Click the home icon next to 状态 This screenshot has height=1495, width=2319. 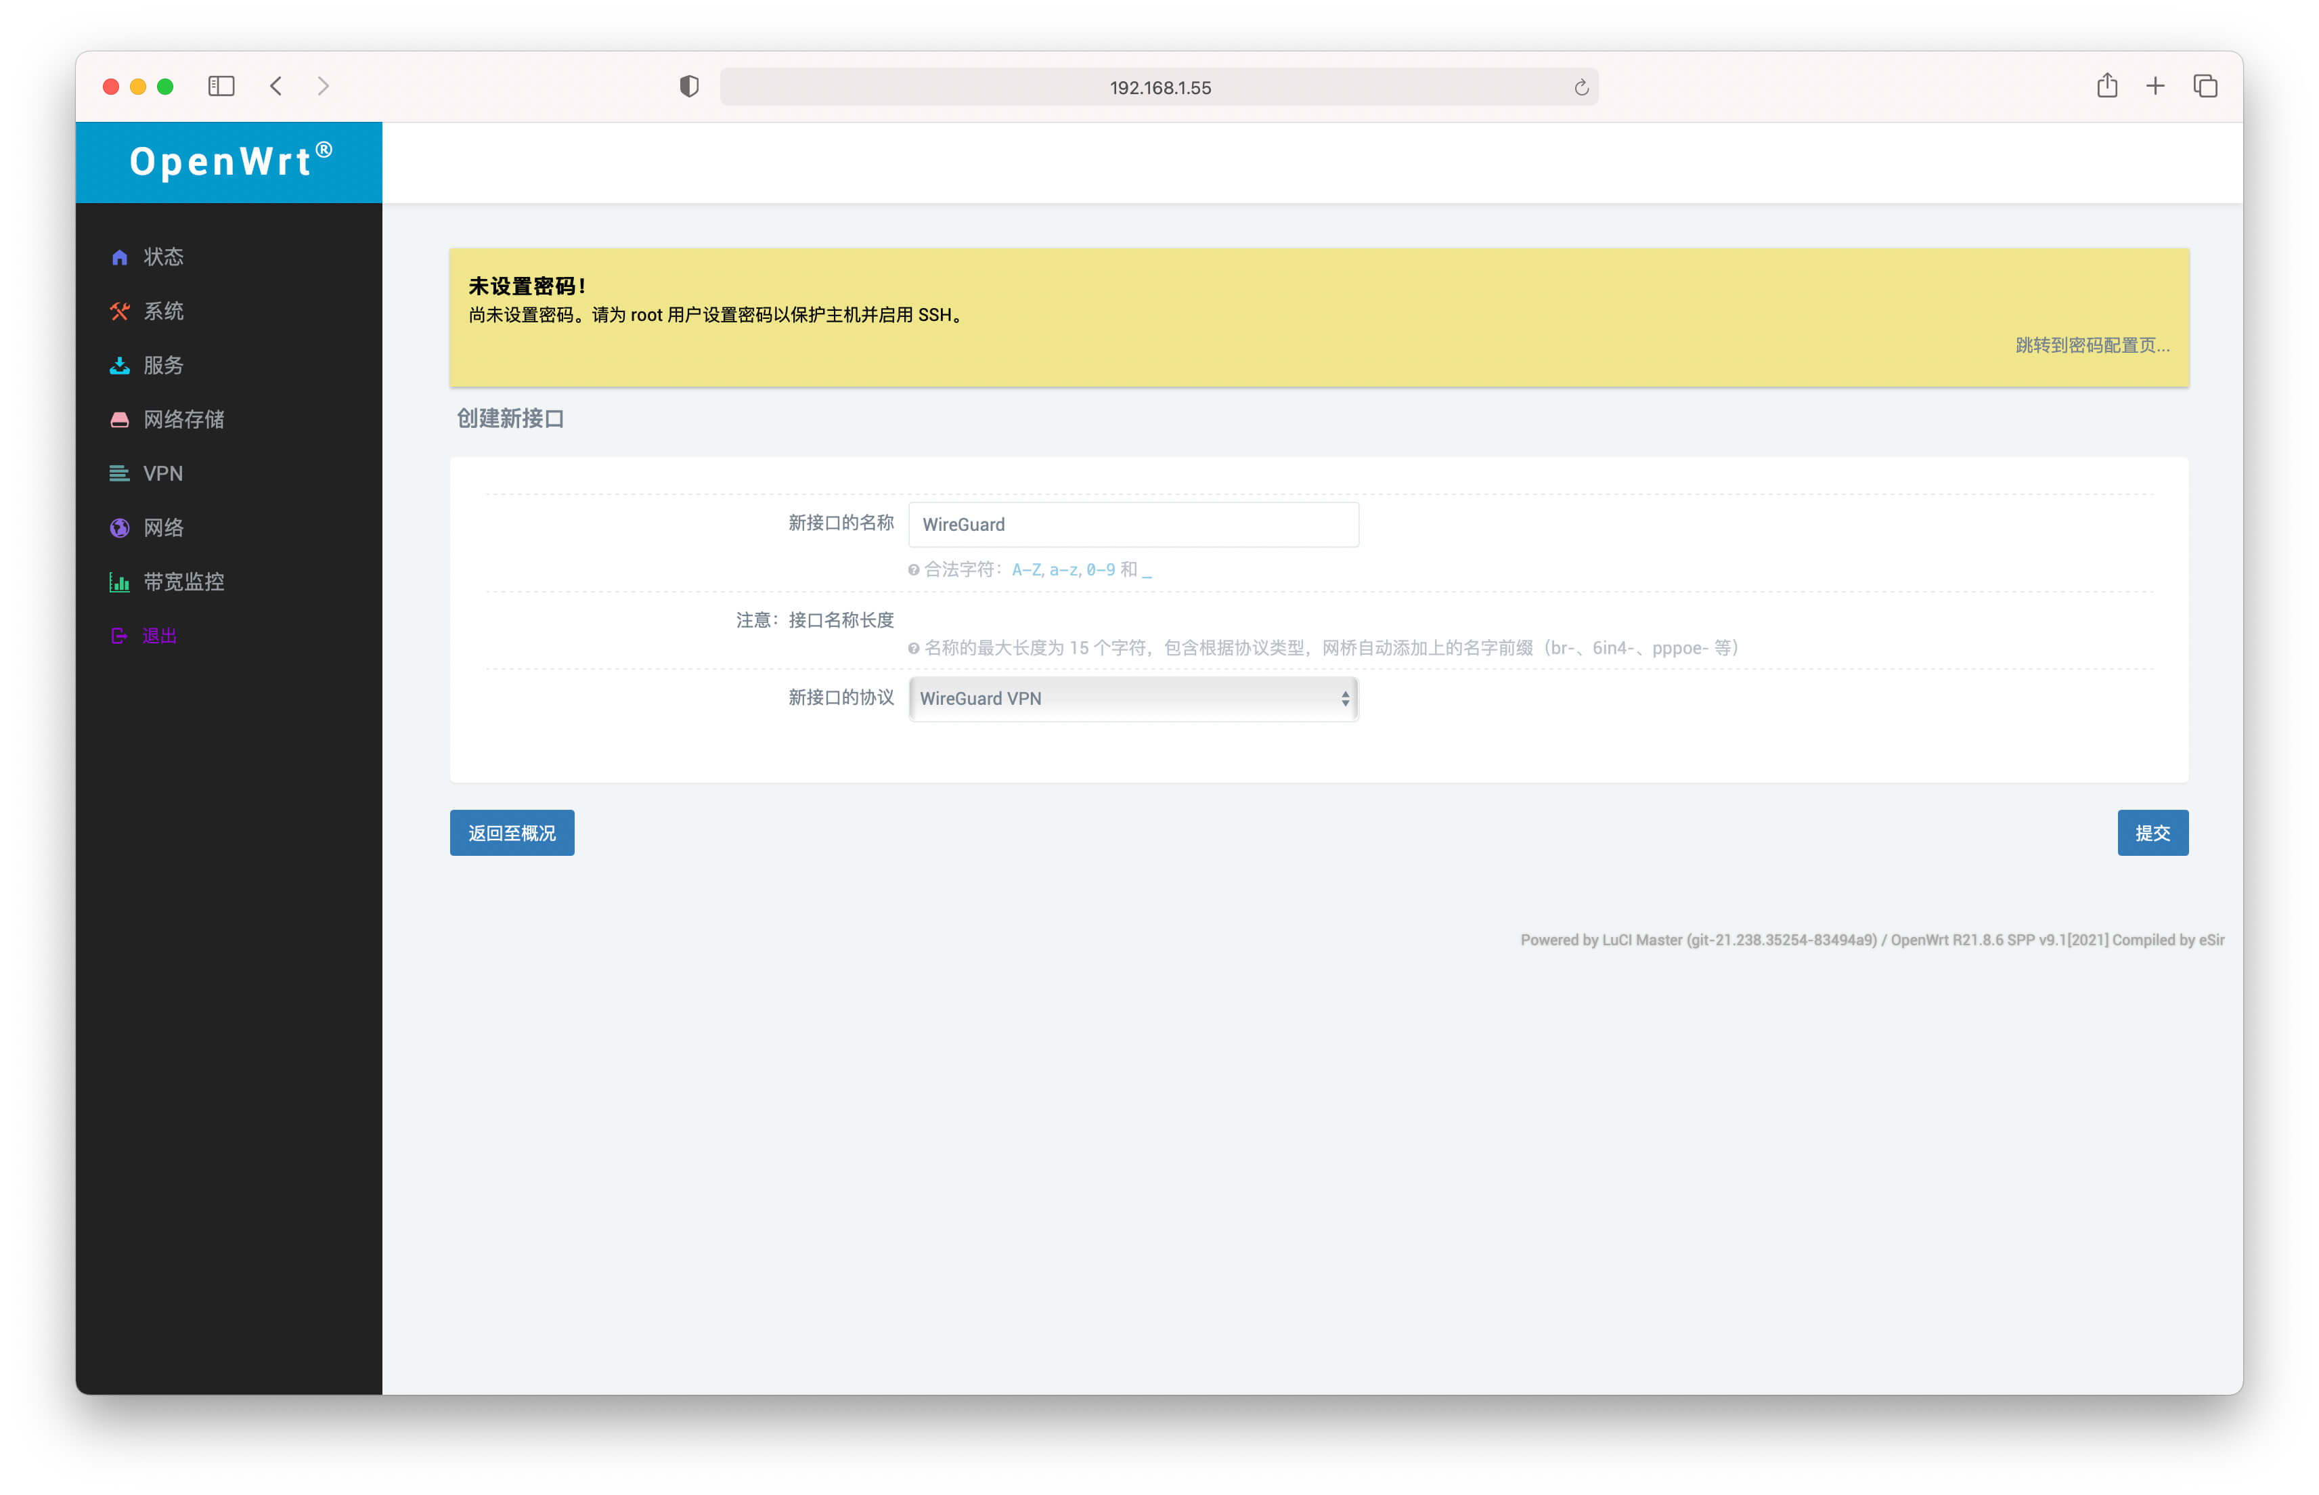pos(119,257)
